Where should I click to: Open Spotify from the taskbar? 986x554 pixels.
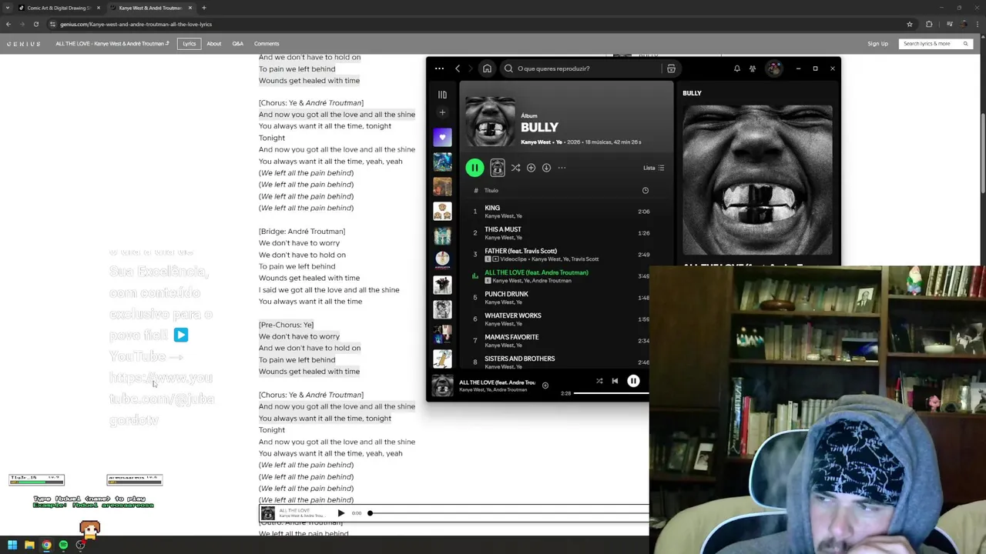click(x=63, y=545)
